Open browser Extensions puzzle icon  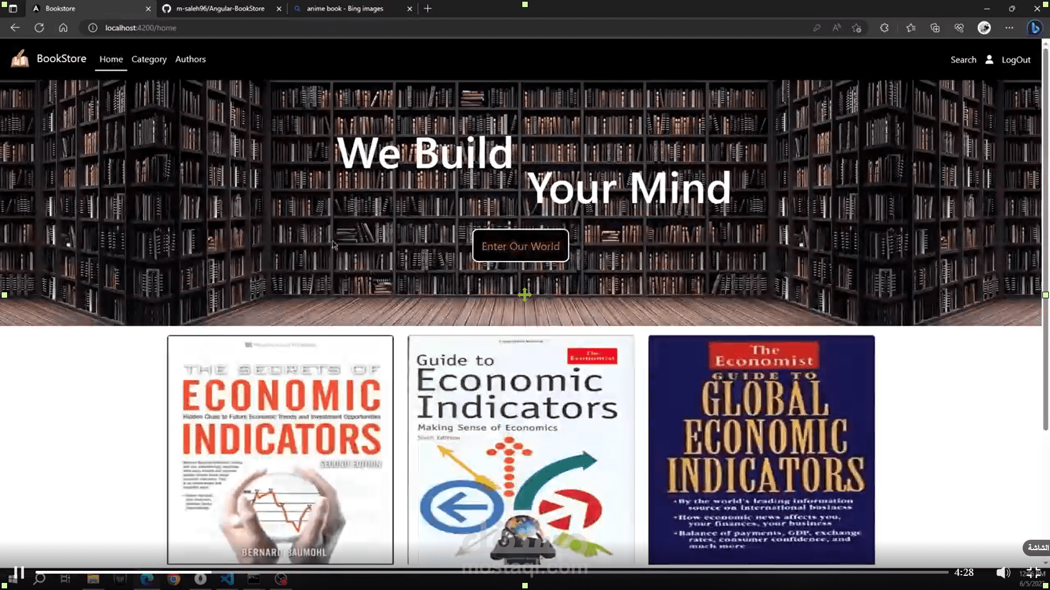884,28
